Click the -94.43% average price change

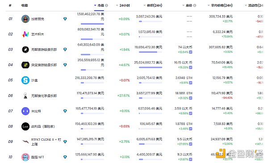point(227,98)
